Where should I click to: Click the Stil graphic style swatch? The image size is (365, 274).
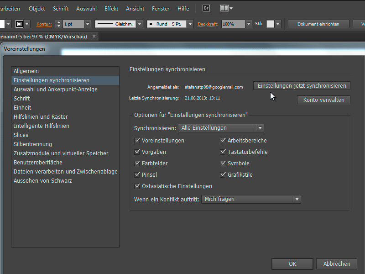tap(270, 24)
